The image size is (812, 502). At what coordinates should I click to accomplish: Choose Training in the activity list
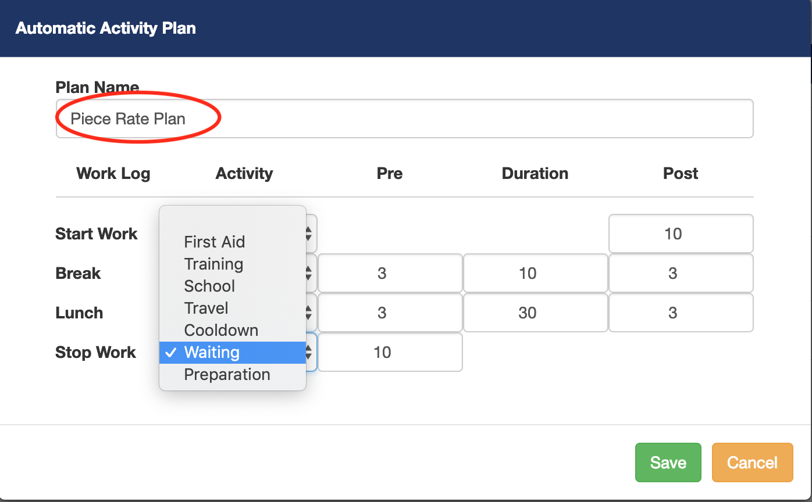coord(213,264)
